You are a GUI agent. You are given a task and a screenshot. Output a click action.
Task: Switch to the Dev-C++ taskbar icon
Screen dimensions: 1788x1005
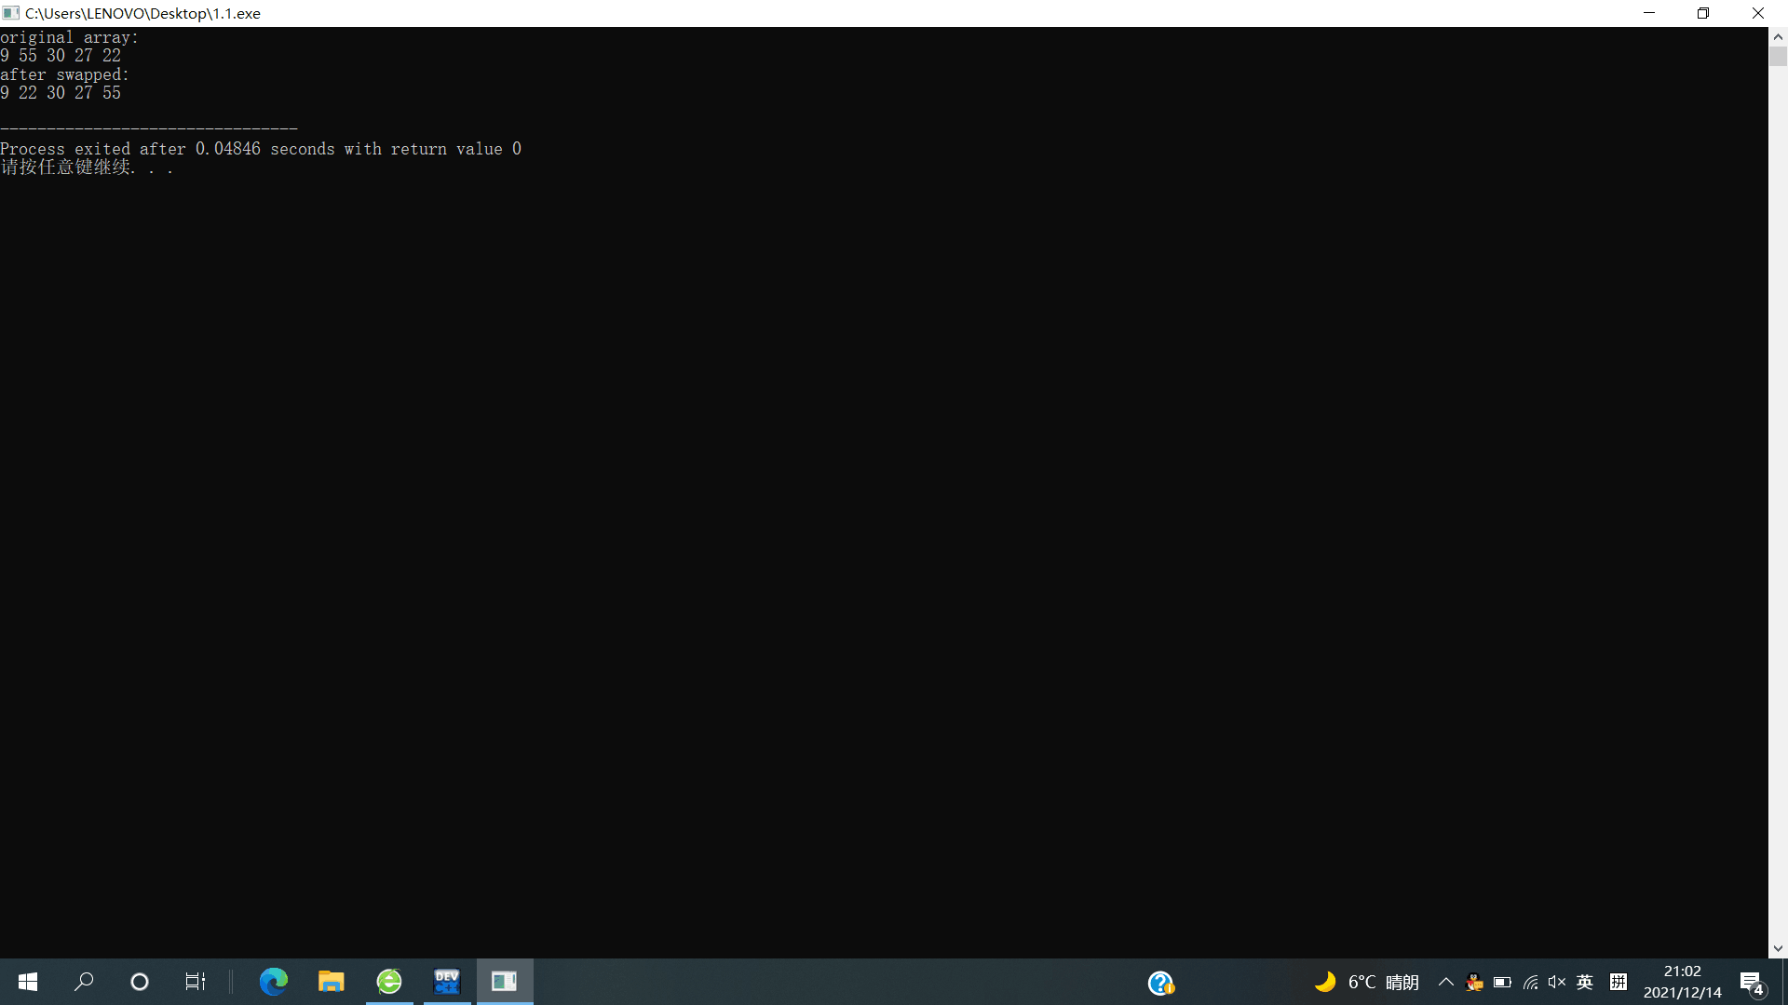tap(447, 982)
